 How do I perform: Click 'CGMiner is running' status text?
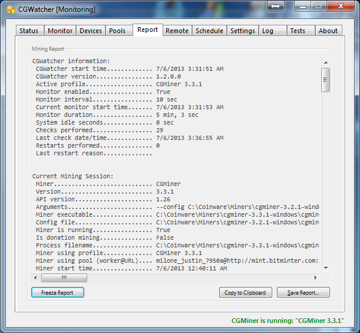(x=288, y=321)
